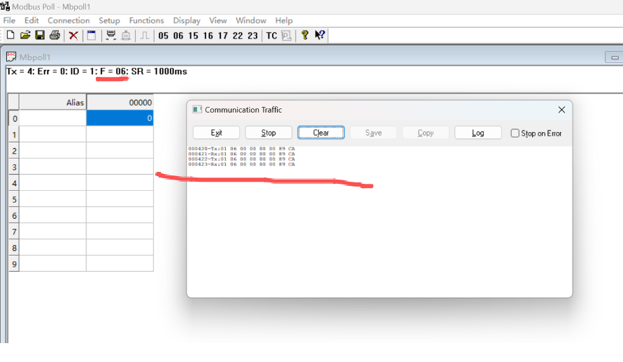Click the Stop button
This screenshot has height=362, width=623.
pos(268,133)
